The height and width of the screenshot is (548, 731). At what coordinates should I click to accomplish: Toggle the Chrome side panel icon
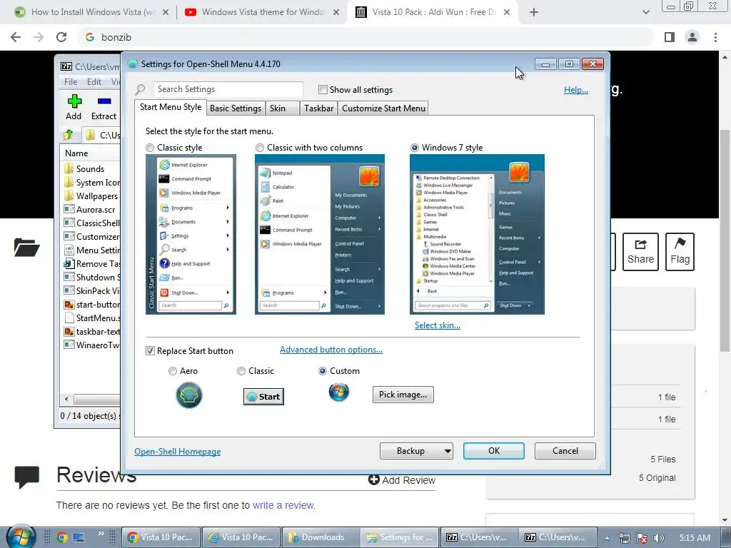coord(670,37)
